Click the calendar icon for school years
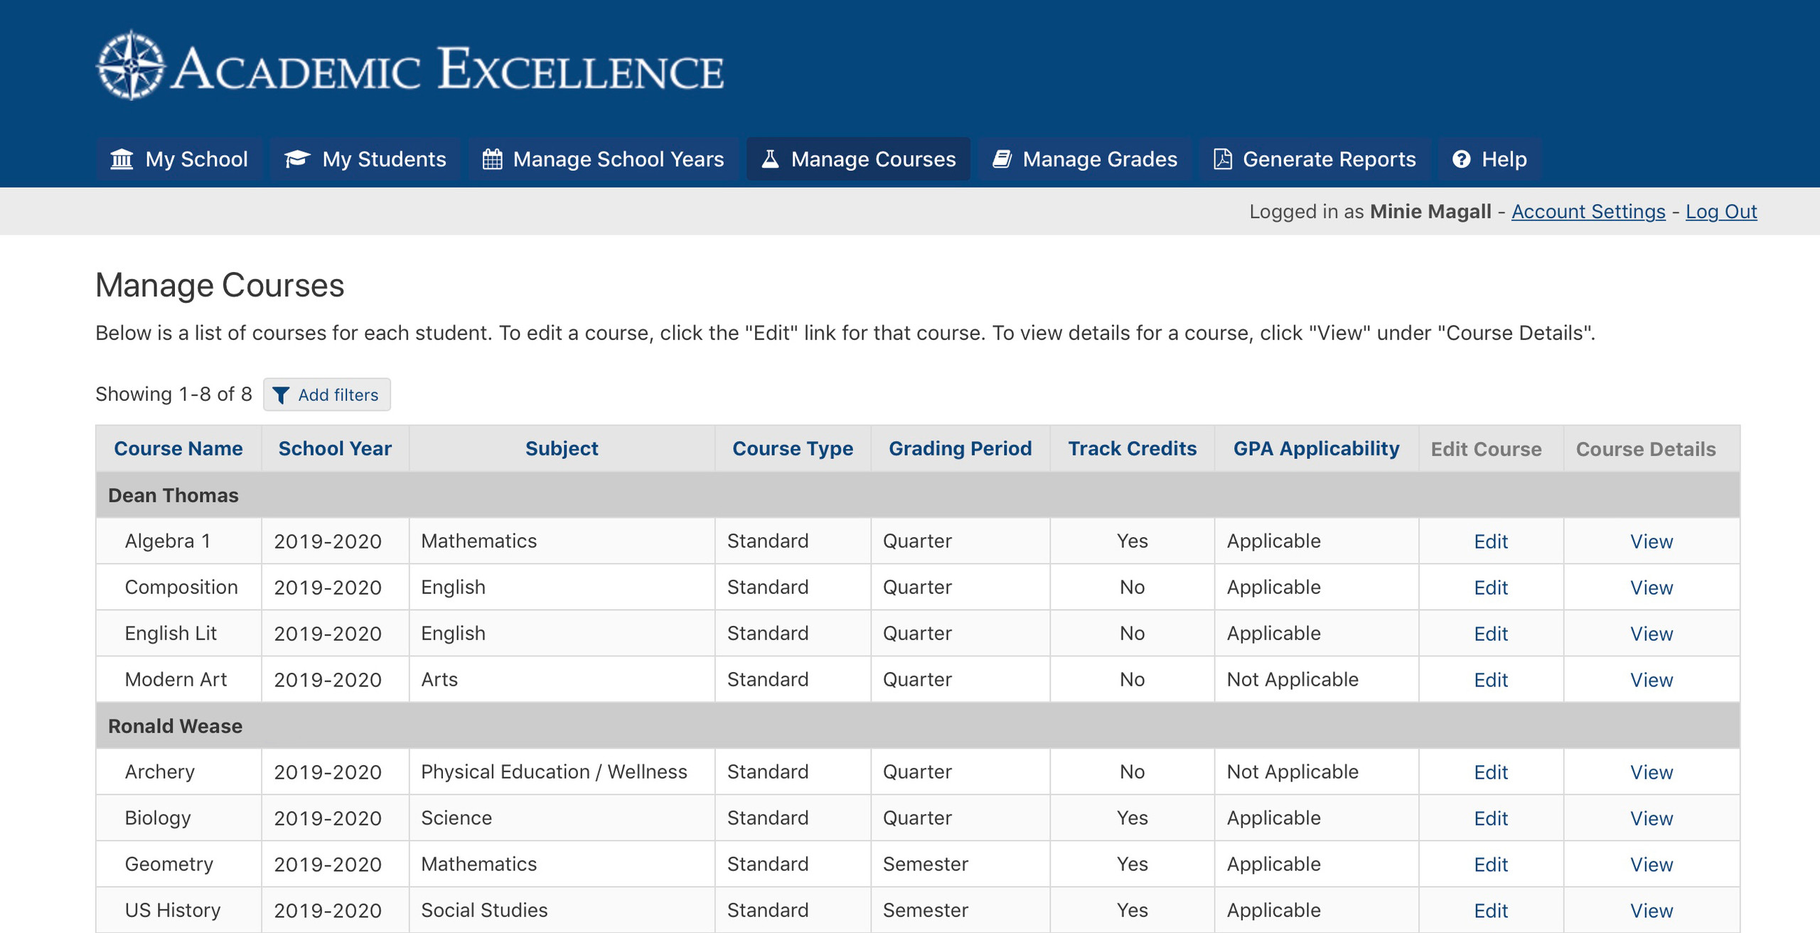Screen dimensions: 1820x933 [492, 159]
